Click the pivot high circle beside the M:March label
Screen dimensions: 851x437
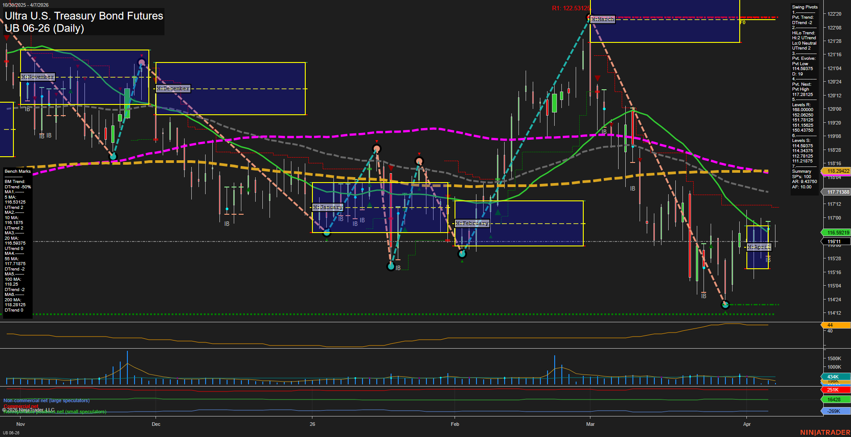(x=589, y=18)
